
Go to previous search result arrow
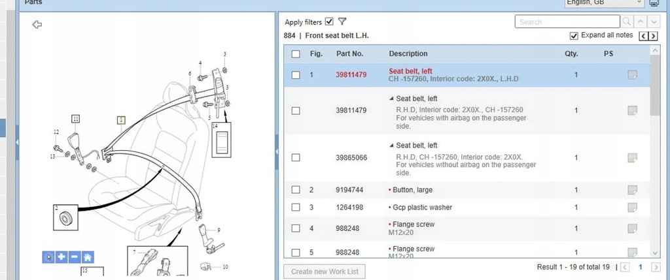[x=640, y=22]
